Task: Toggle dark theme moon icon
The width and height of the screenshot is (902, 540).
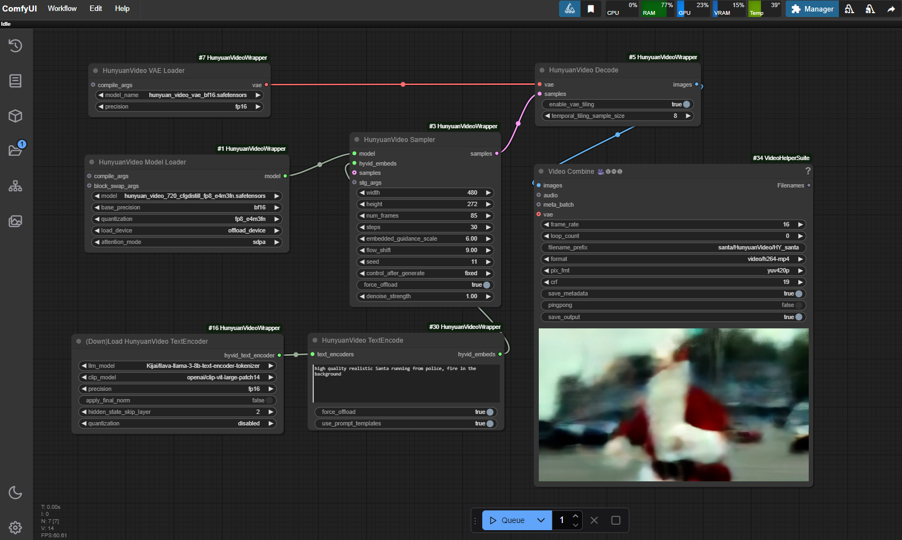Action: (15, 492)
